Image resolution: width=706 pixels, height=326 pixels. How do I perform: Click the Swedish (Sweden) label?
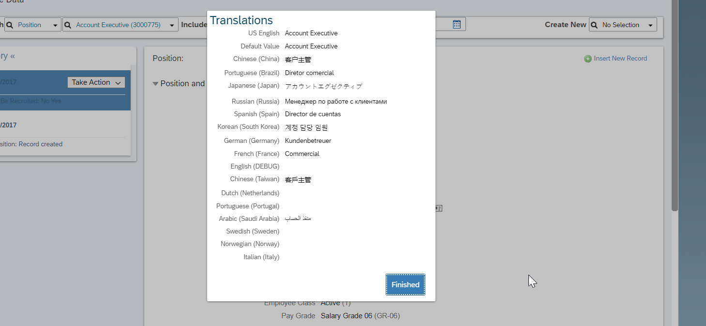point(253,232)
